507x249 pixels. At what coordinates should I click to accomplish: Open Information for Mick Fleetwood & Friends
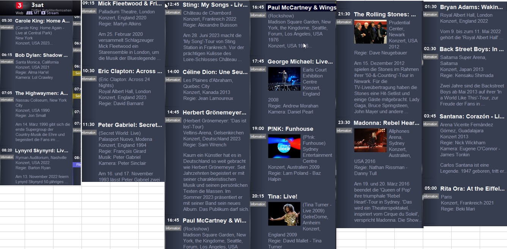pos(89,11)
